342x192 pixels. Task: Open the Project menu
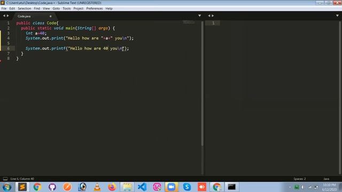[x=79, y=9]
